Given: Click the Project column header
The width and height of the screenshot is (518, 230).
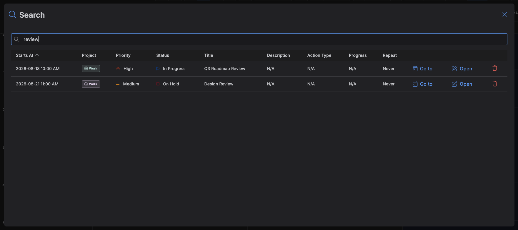Looking at the screenshot, I should pyautogui.click(x=89, y=55).
